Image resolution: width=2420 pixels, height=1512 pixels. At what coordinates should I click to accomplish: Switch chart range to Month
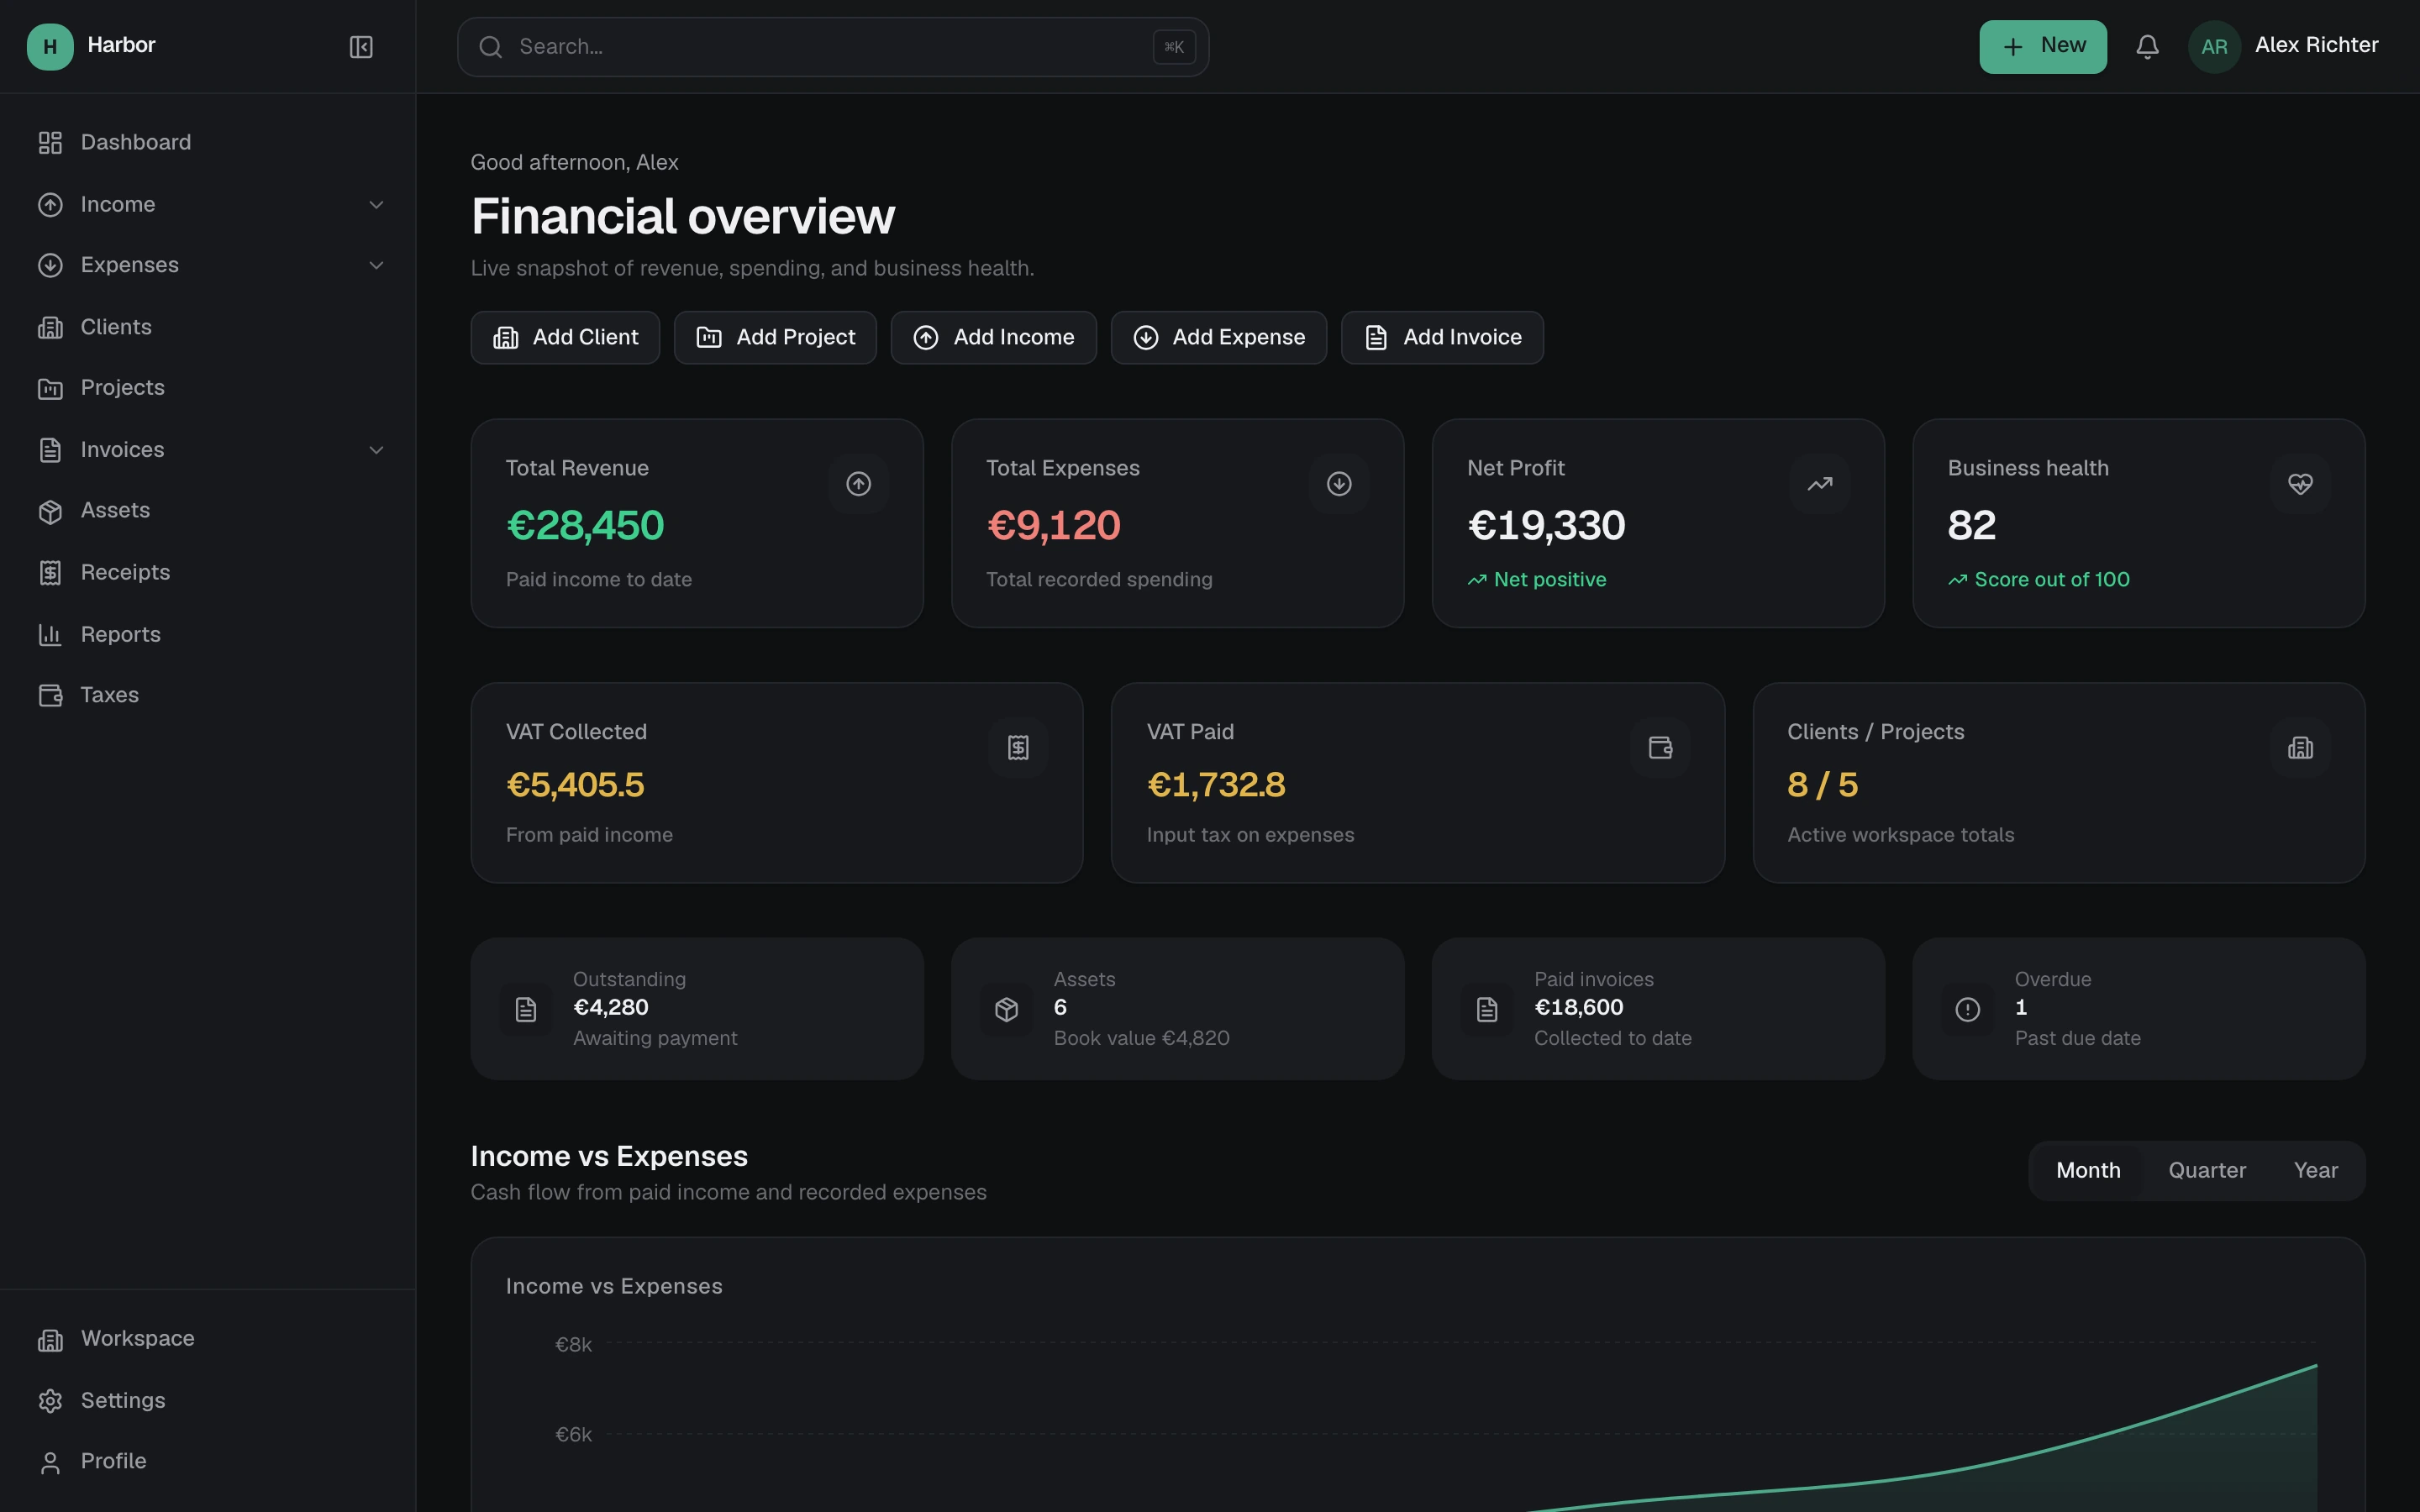[2087, 1171]
